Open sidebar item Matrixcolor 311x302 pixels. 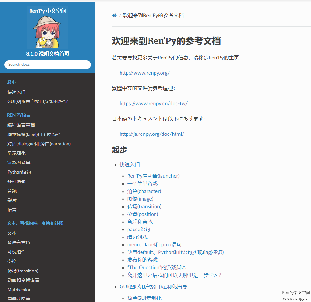coord(19,290)
